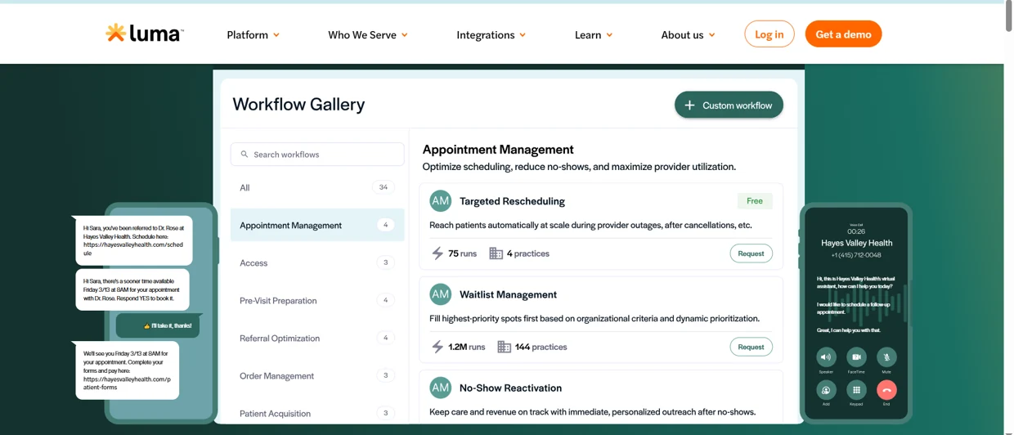
Task: Click the building icon beside 4 practices
Action: 496,253
